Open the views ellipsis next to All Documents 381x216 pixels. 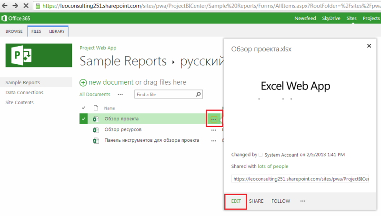tap(120, 94)
